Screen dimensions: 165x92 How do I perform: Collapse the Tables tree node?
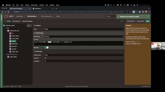[x=4, y=28]
